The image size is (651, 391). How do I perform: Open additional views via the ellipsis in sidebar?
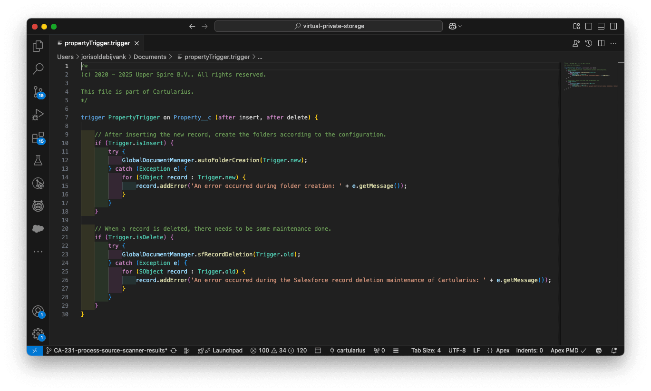pos(38,251)
